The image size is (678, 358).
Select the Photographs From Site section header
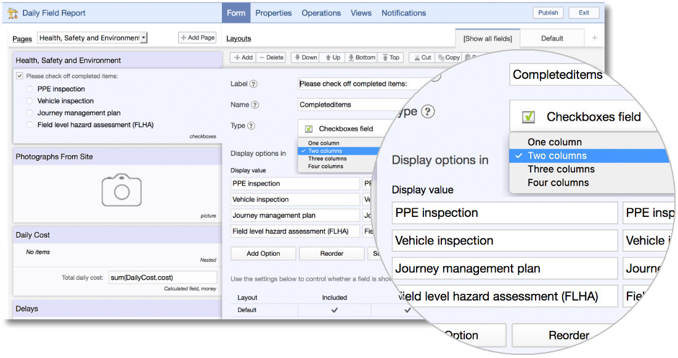[x=117, y=157]
